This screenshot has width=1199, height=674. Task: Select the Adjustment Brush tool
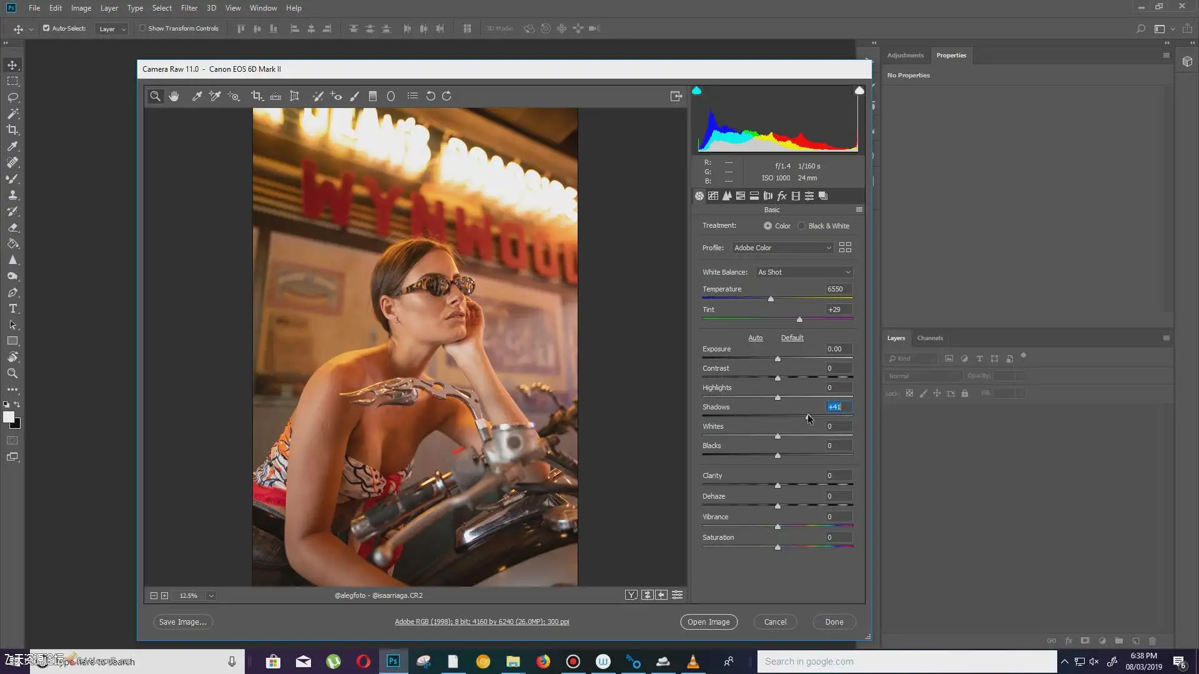pyautogui.click(x=354, y=96)
